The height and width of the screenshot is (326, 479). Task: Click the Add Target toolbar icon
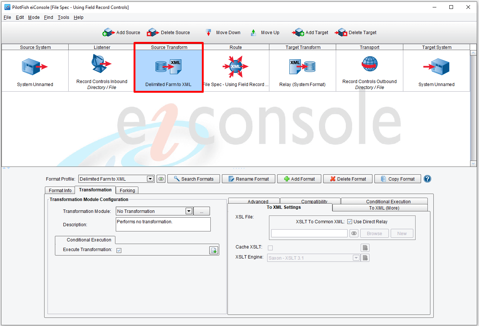(x=298, y=33)
